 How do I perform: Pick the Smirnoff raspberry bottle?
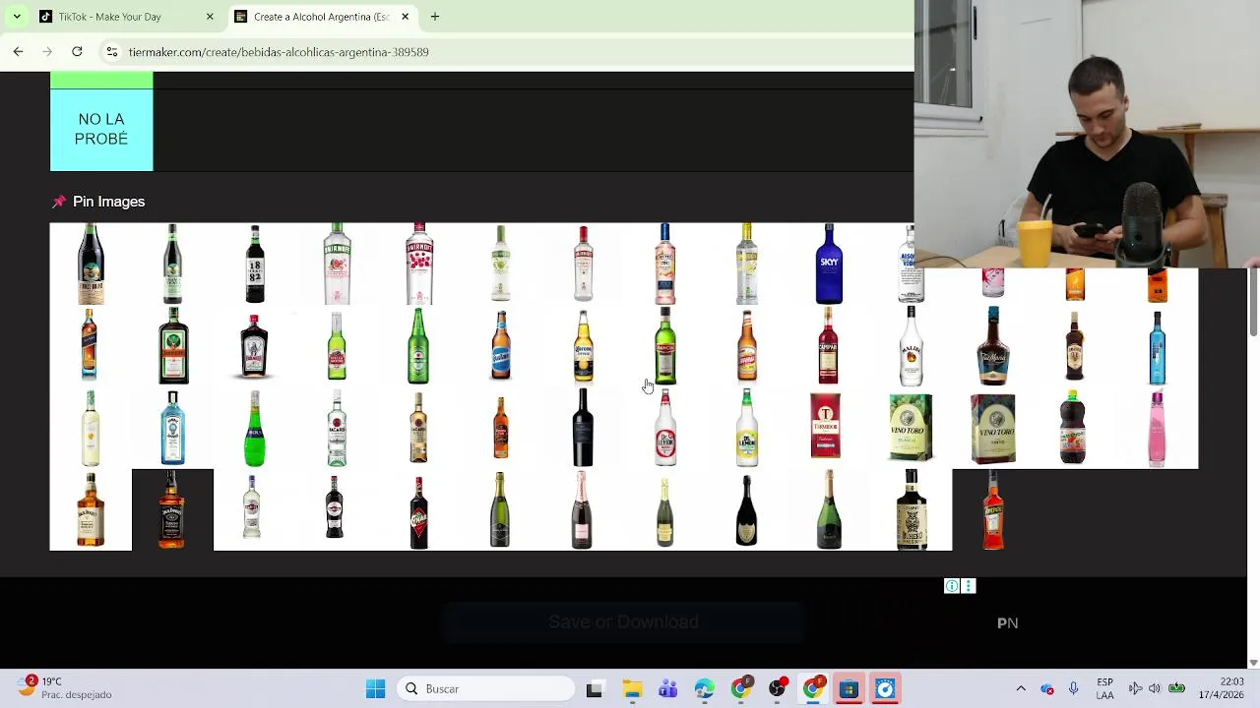coord(418,264)
